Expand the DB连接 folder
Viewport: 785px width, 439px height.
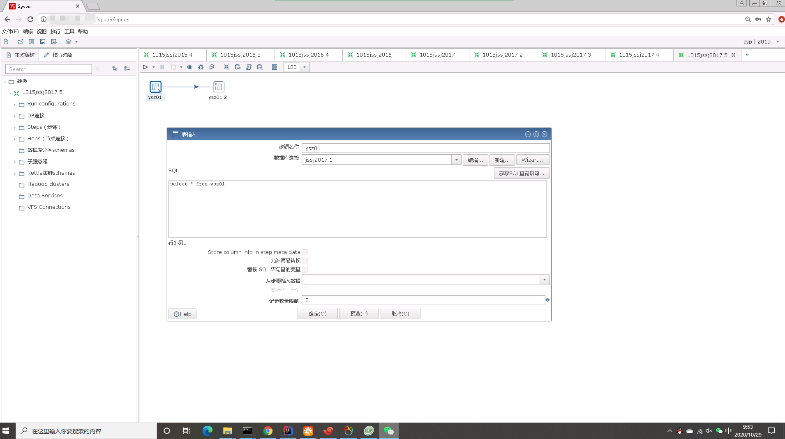coord(15,116)
